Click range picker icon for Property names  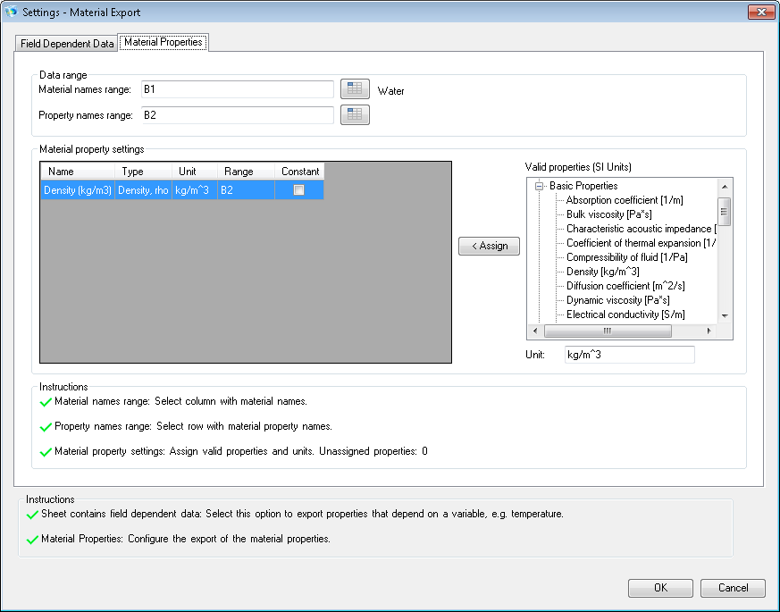(355, 114)
